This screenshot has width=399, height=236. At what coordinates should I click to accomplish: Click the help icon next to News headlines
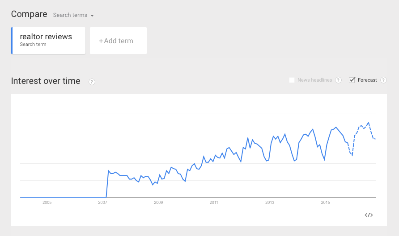(338, 80)
